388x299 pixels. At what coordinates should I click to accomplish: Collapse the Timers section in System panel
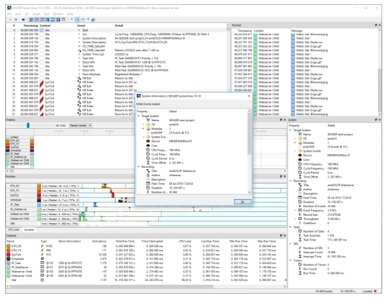[x=291, y=260]
